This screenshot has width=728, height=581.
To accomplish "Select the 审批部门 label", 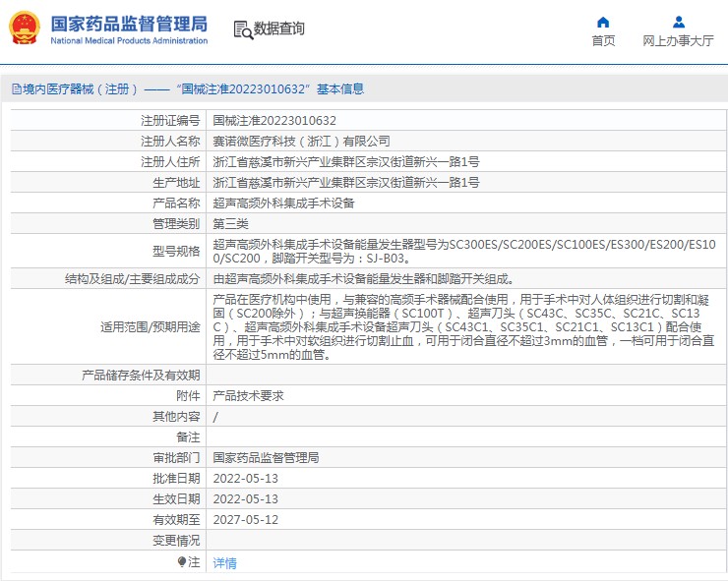I will pos(176,457).
